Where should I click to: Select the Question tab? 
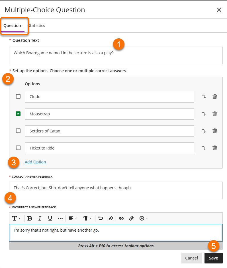tap(12, 25)
